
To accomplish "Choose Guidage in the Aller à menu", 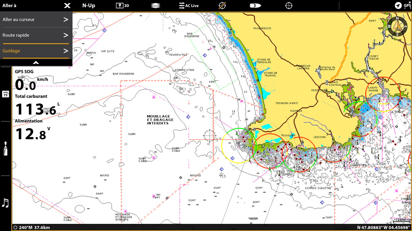I will (36, 51).
